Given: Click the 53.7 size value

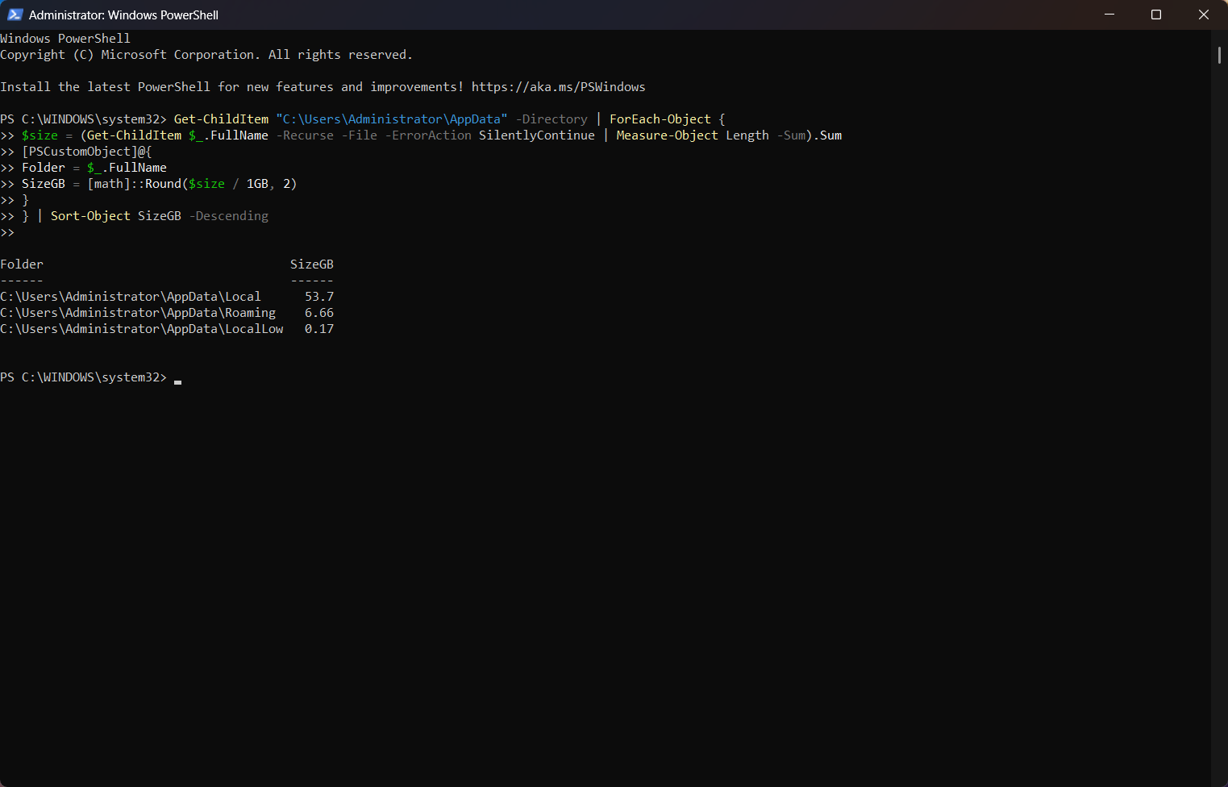Looking at the screenshot, I should coord(319,297).
